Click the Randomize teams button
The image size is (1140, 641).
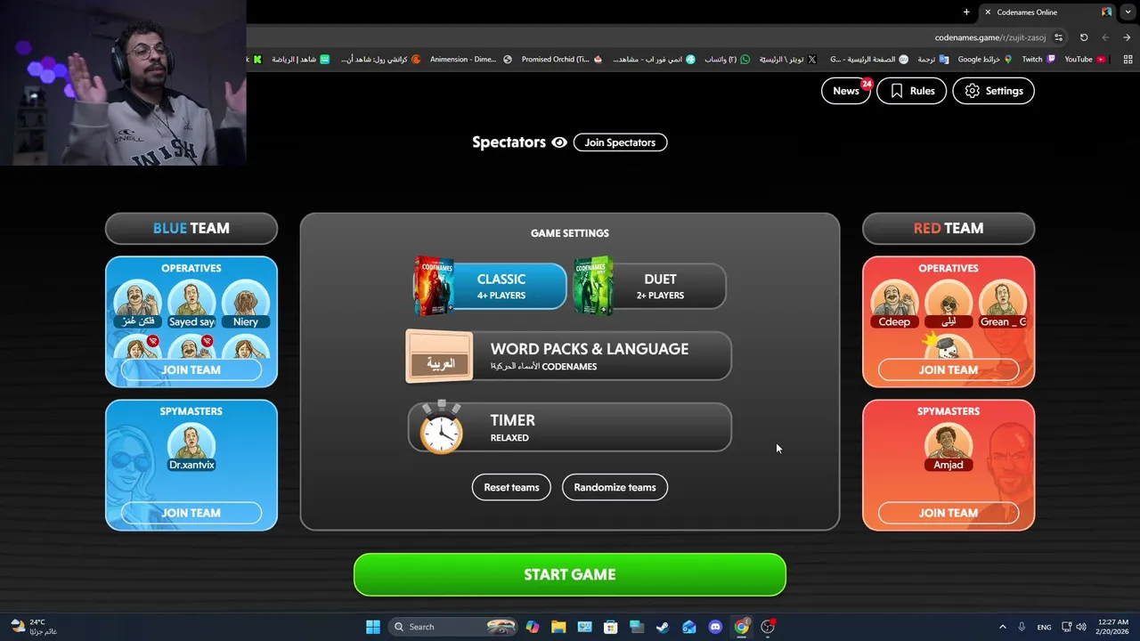coord(615,487)
